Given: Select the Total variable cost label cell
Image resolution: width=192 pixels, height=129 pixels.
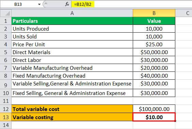Looking at the screenshot, I should click(72, 109).
